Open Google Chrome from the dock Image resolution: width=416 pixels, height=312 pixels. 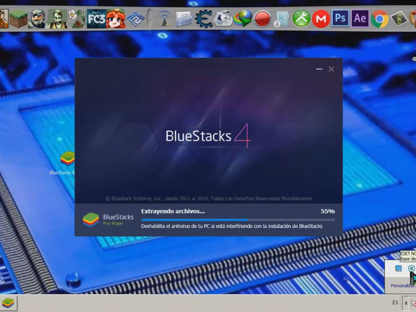pos(380,19)
